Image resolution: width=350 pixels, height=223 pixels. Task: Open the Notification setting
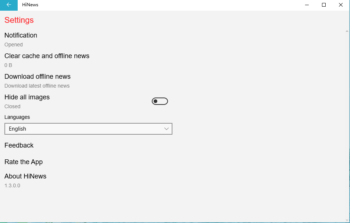point(21,35)
